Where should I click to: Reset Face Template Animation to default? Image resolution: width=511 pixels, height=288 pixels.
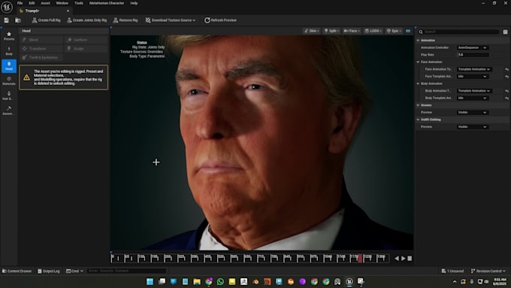pyautogui.click(x=506, y=76)
